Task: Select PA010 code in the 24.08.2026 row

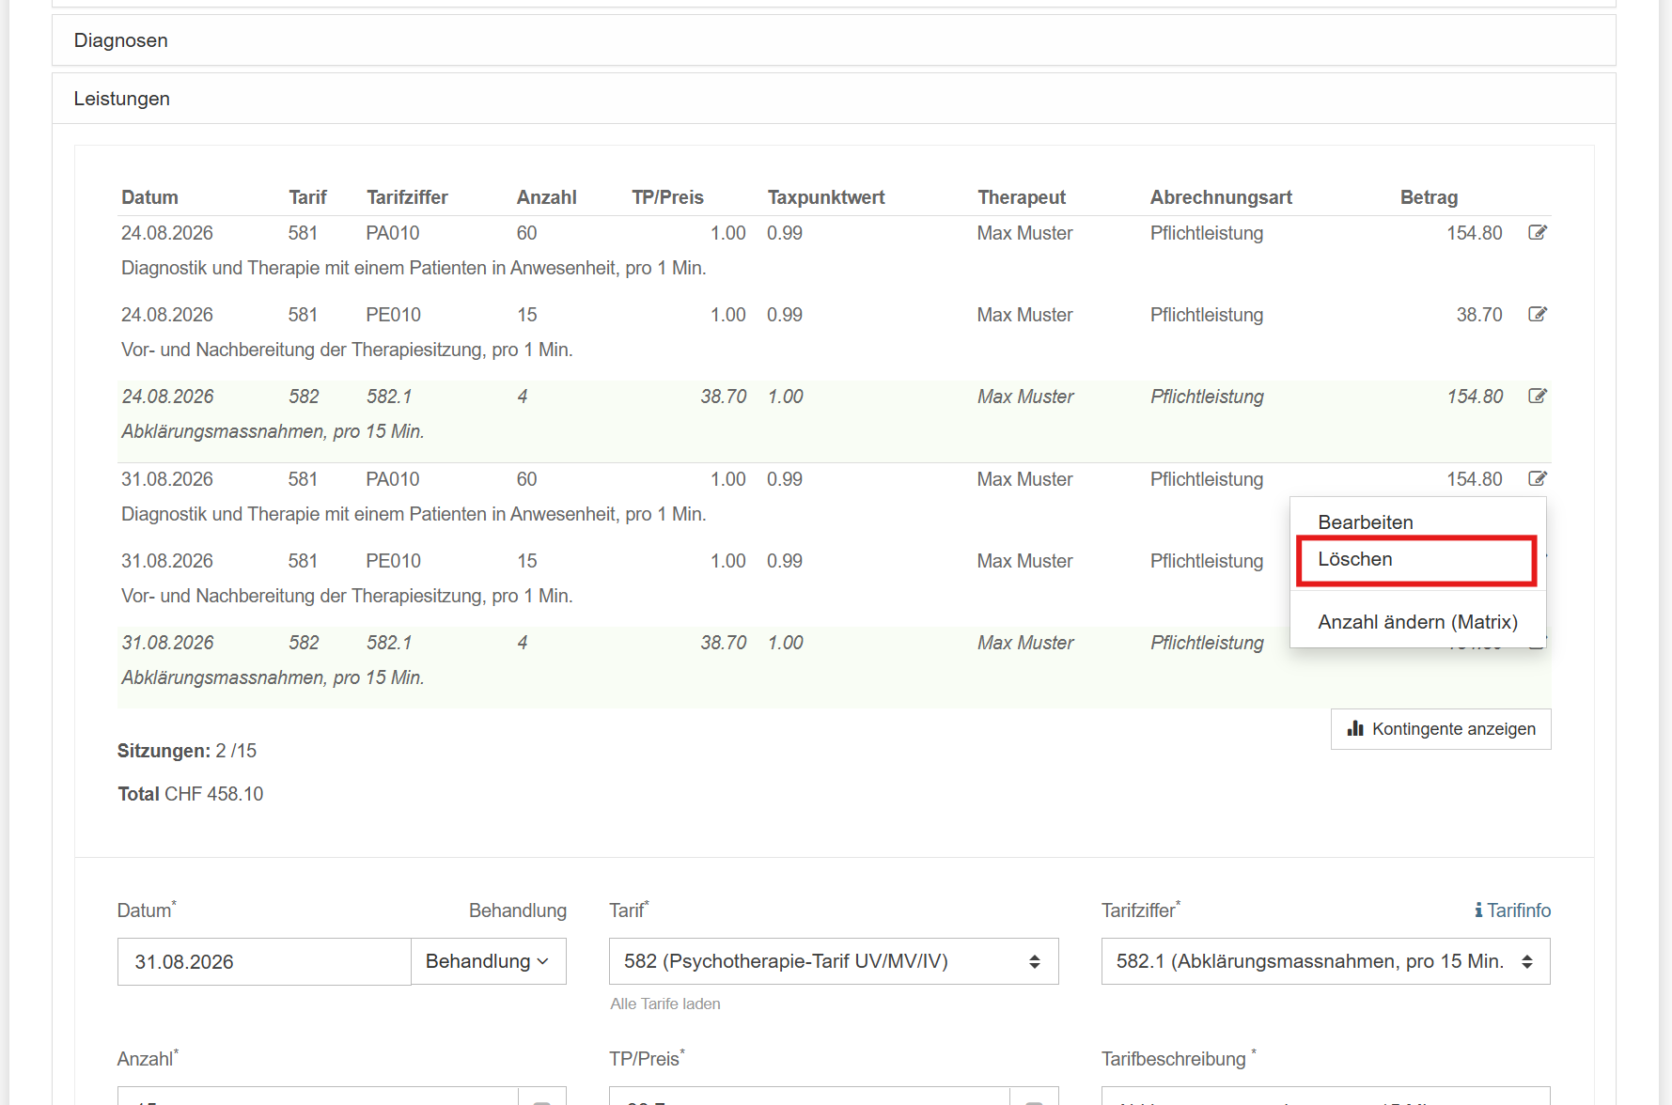Action: (393, 233)
